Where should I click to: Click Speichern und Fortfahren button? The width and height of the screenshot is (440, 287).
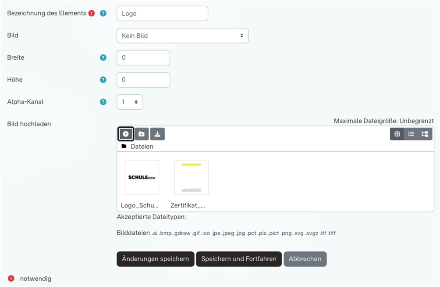[238, 259]
